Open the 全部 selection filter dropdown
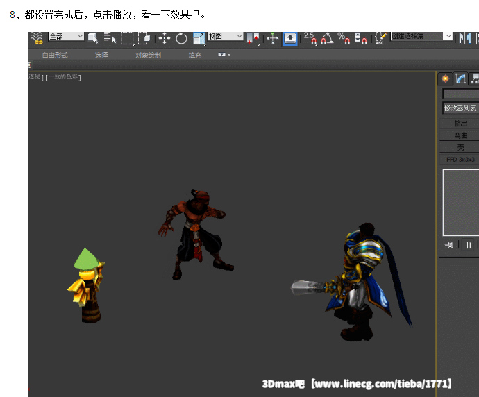The width and height of the screenshot is (479, 397). (66, 36)
